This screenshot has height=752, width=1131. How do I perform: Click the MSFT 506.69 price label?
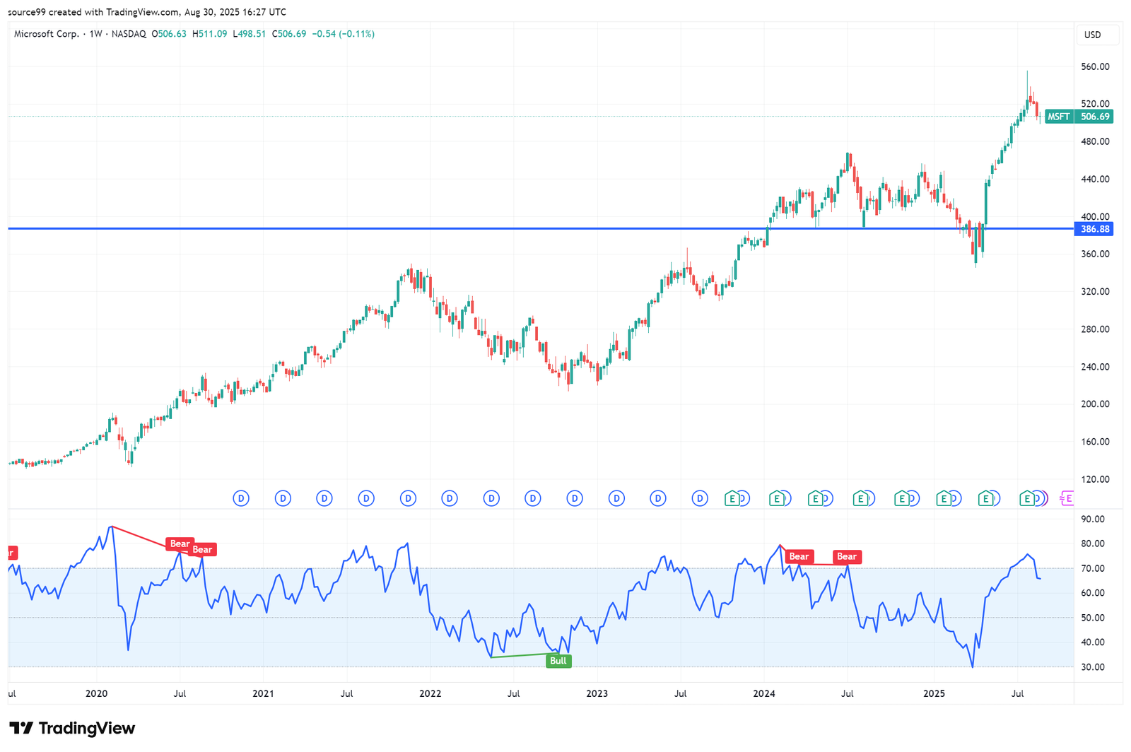tap(1079, 117)
